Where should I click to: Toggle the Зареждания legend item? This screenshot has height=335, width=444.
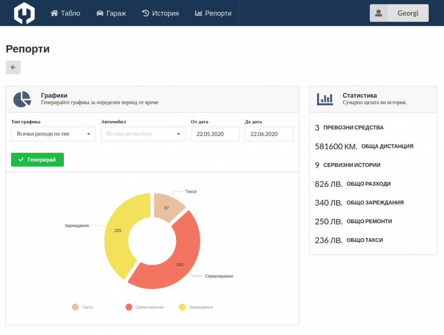[196, 307]
